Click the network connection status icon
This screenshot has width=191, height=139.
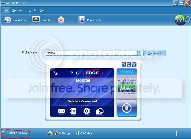click(x=50, y=133)
